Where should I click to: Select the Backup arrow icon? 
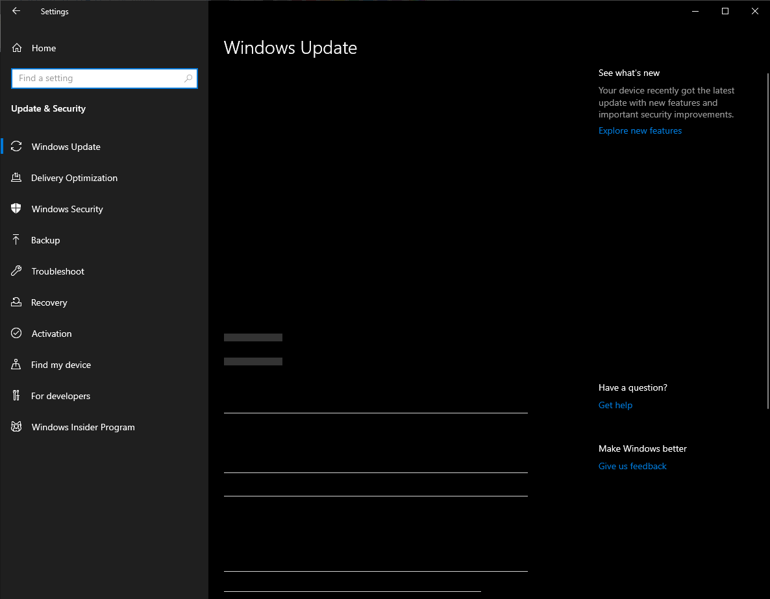point(16,239)
